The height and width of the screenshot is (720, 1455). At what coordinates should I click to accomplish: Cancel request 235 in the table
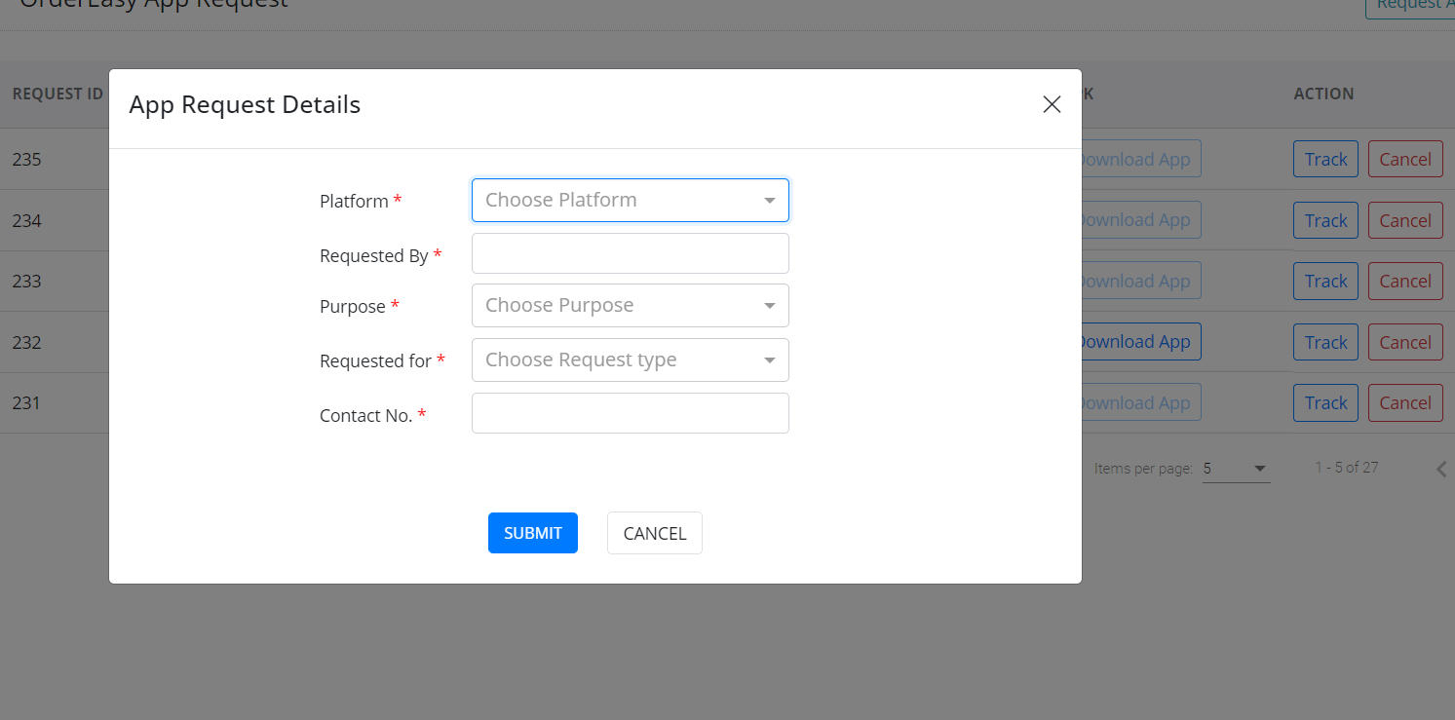1404,159
